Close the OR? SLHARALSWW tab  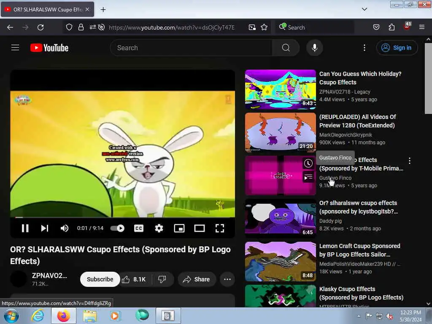(x=87, y=9)
